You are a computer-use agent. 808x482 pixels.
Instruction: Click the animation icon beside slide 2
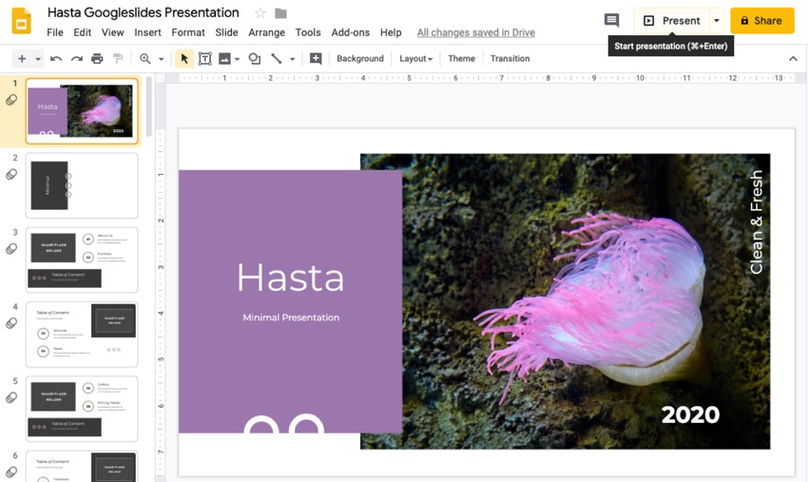[x=11, y=174]
